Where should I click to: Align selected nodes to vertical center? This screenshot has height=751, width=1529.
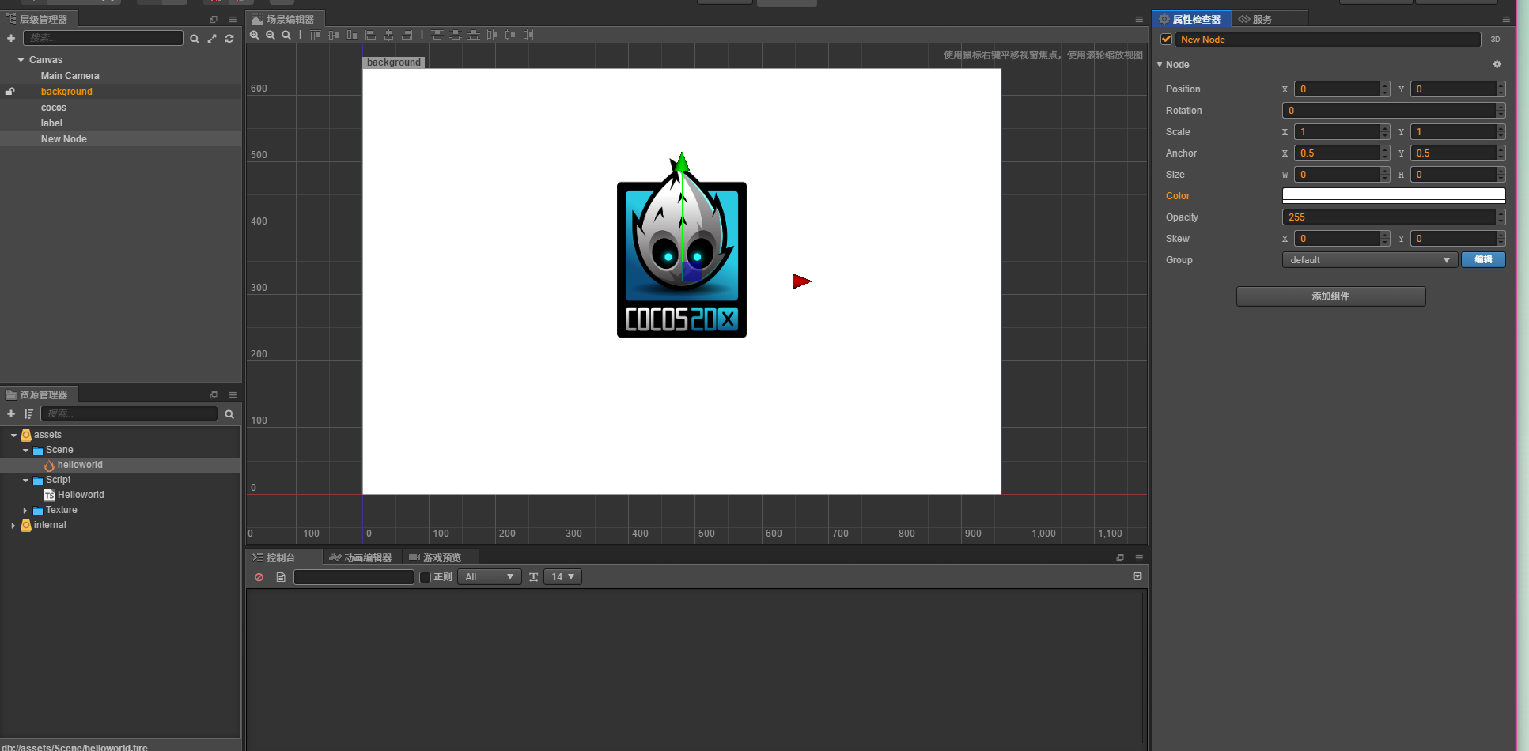tap(334, 35)
